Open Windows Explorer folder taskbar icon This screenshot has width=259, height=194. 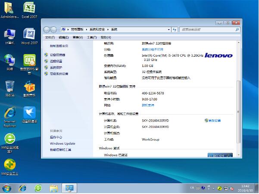(54, 188)
